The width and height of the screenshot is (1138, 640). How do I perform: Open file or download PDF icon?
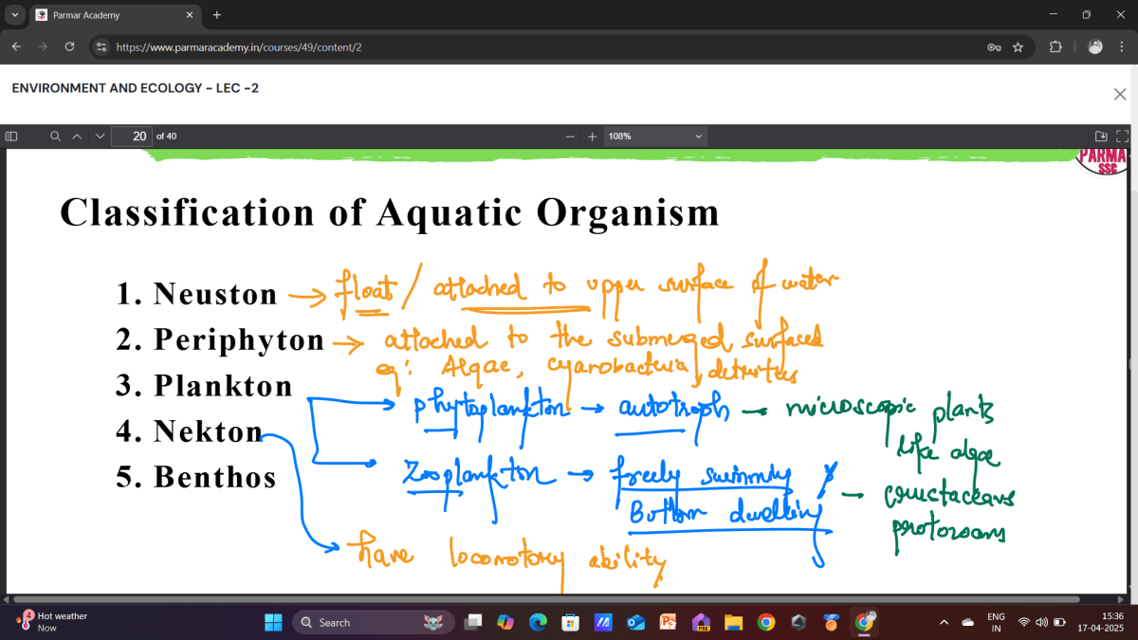pyautogui.click(x=1101, y=137)
